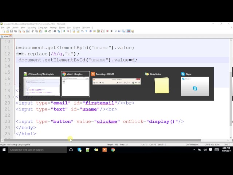Switch to the Recording window thumbnail
Screen dimensions: 233x175
click(x=116, y=80)
